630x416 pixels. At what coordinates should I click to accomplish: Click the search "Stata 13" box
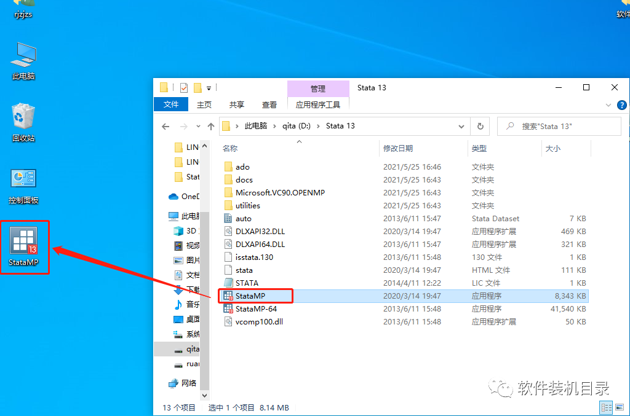559,127
